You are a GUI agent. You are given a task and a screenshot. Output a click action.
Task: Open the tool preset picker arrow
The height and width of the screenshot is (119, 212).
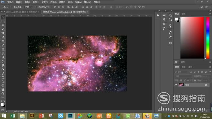tap(8, 7)
